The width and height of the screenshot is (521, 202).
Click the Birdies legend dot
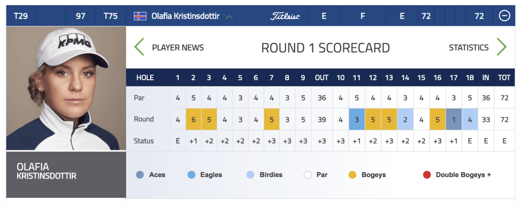click(x=250, y=175)
